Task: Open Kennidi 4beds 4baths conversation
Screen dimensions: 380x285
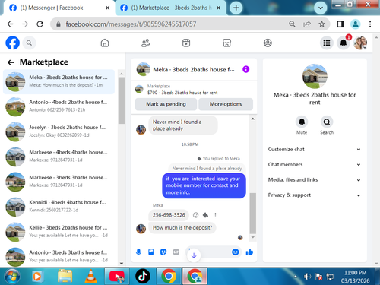Action: [x=59, y=207]
